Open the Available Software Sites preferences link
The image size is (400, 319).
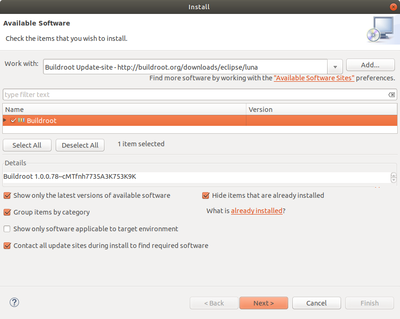point(314,78)
